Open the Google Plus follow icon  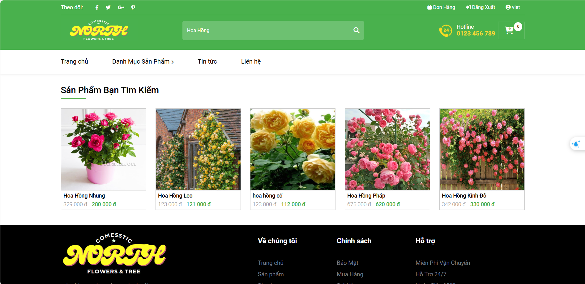click(x=121, y=7)
